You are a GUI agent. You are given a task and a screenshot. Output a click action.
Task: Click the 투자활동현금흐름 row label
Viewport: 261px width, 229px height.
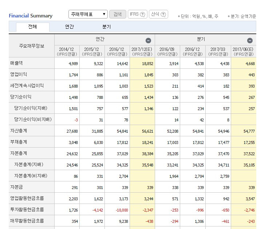(x=27, y=210)
